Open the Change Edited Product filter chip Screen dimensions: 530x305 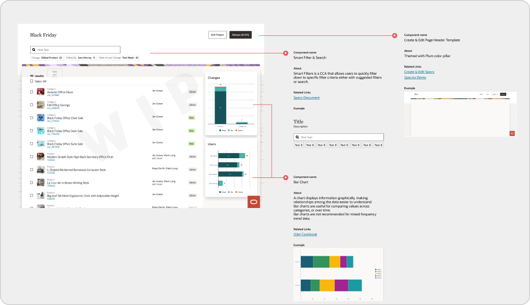pos(47,58)
